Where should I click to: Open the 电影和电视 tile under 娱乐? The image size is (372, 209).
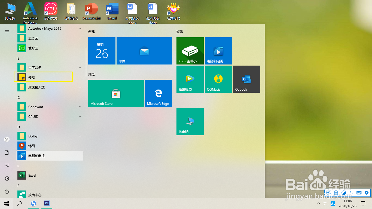[218, 51]
